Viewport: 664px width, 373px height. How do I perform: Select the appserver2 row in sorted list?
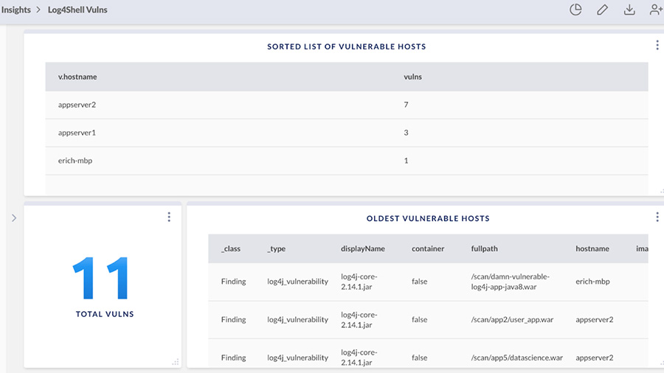pyautogui.click(x=77, y=105)
